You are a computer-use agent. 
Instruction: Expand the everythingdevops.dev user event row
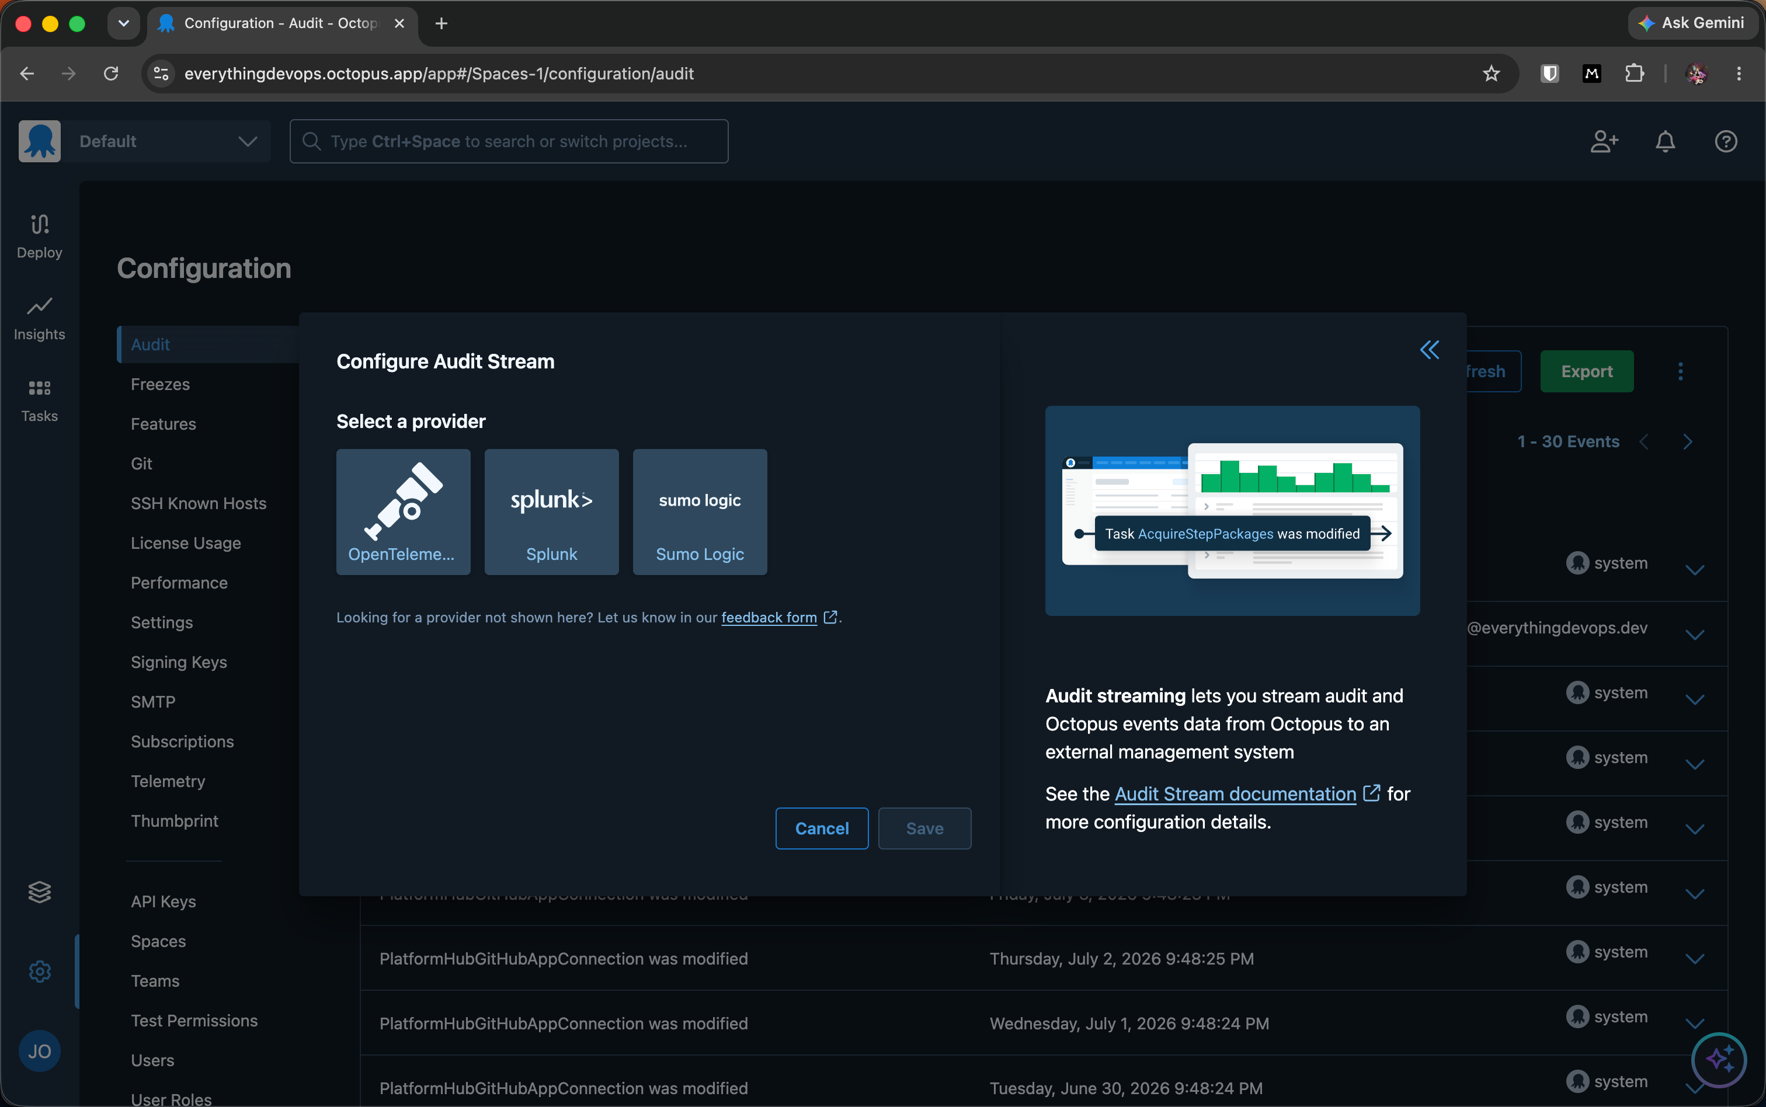click(x=1695, y=634)
